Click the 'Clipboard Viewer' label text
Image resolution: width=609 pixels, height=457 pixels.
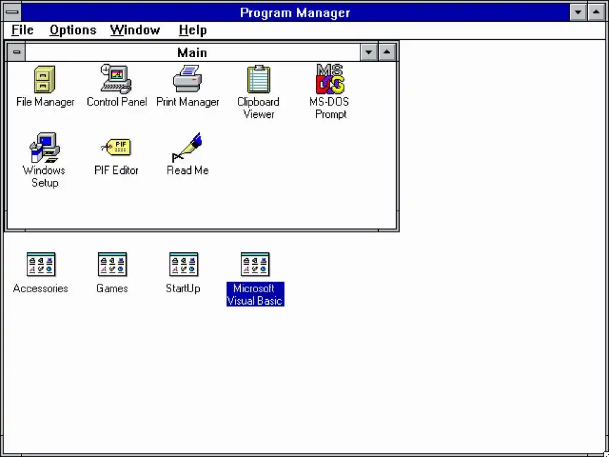coord(258,108)
